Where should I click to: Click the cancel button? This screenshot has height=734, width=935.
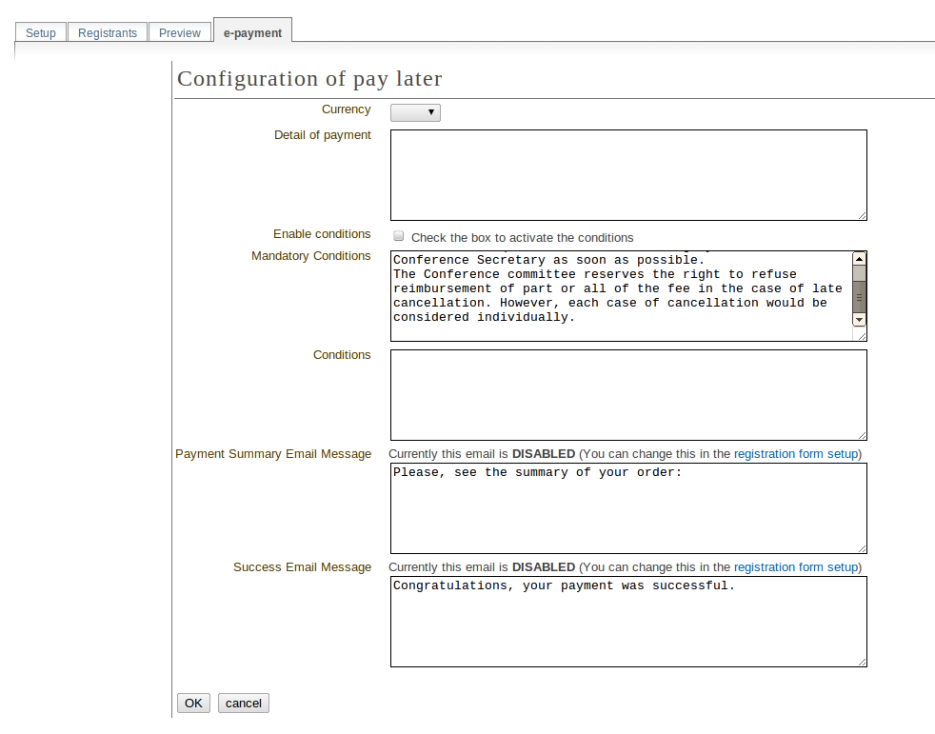[x=244, y=703]
